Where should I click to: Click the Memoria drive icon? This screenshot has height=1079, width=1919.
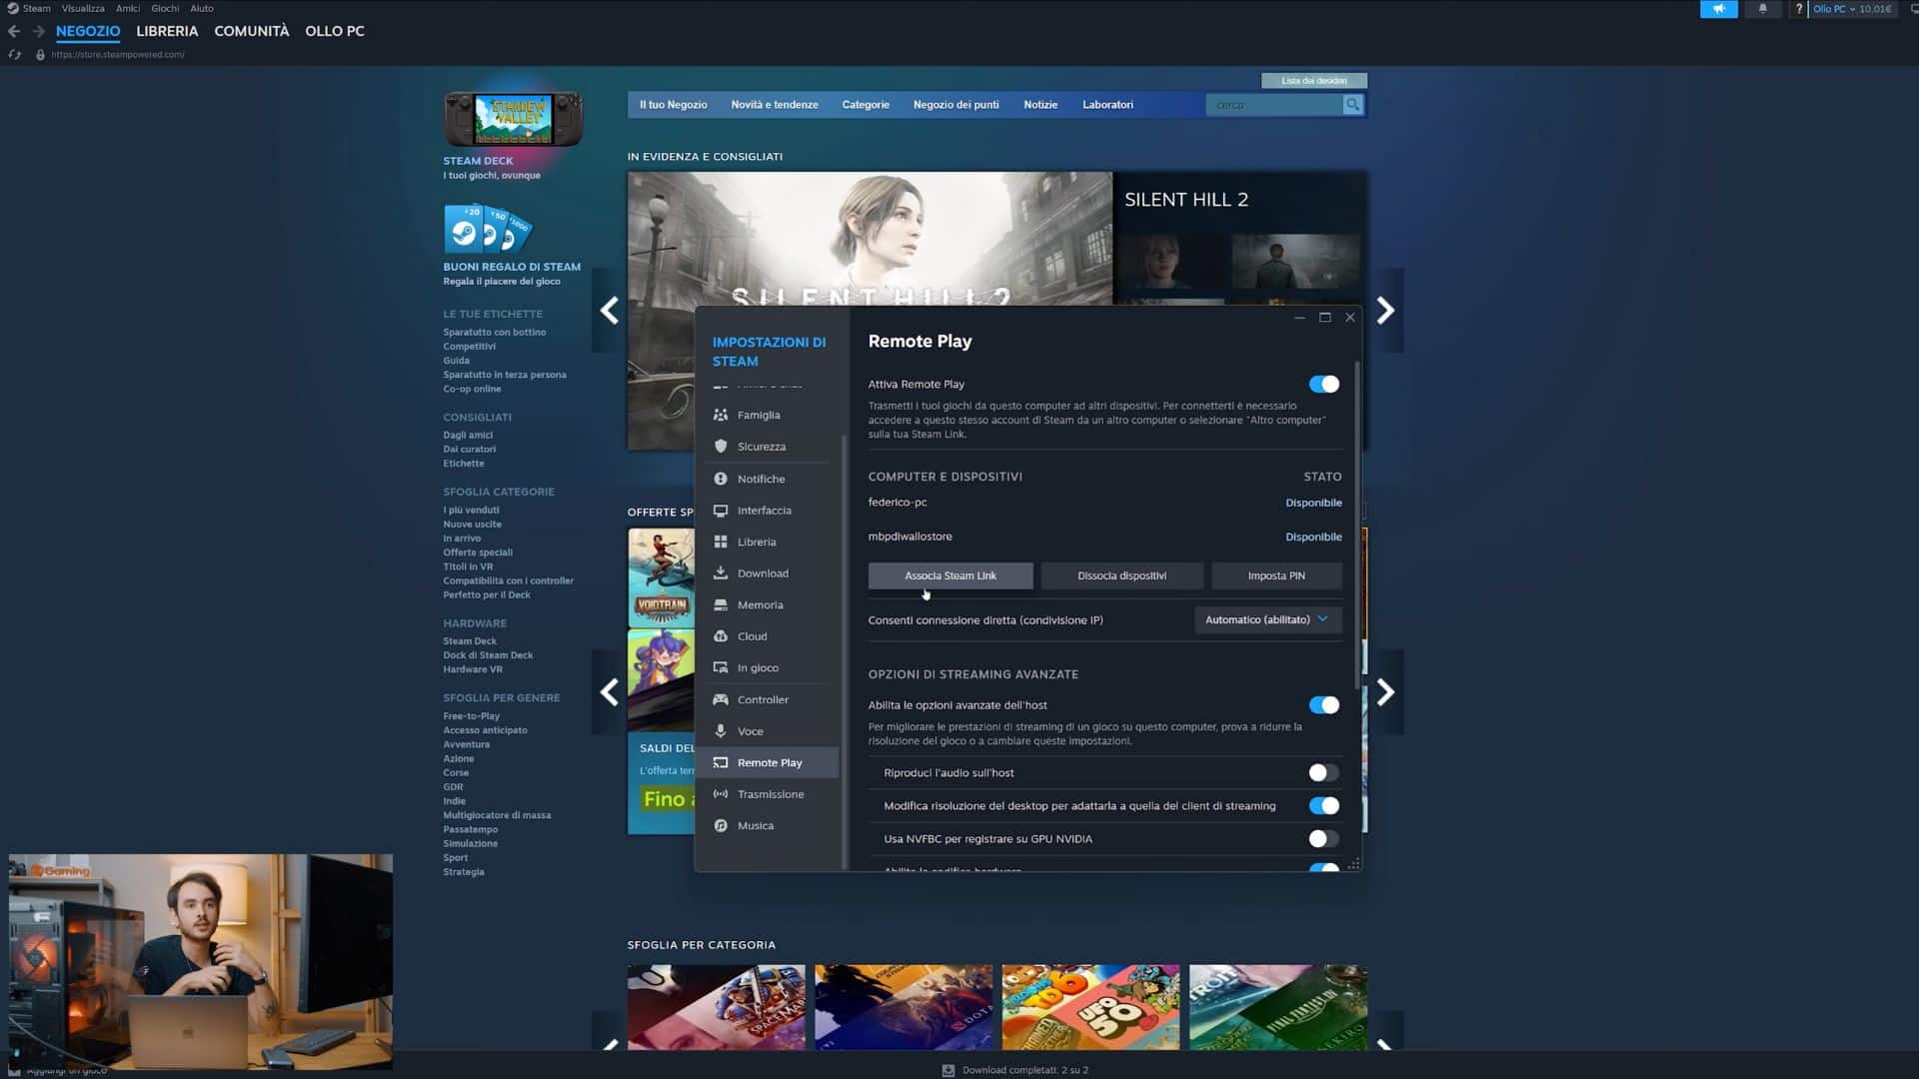pyautogui.click(x=720, y=604)
